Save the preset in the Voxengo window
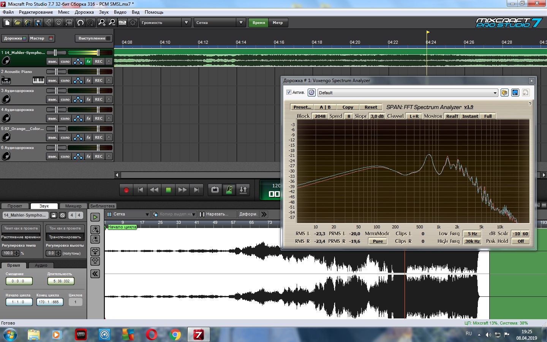 point(515,93)
